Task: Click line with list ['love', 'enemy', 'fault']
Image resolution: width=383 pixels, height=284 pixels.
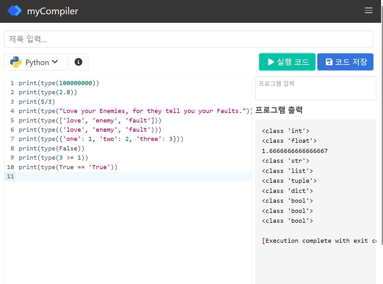Action: point(90,120)
